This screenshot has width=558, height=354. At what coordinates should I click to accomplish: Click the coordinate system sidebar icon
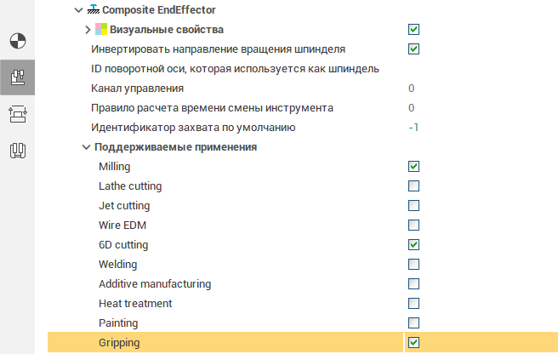[x=17, y=40]
